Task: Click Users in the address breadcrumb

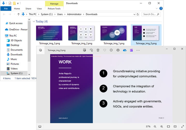Action: click(60, 14)
